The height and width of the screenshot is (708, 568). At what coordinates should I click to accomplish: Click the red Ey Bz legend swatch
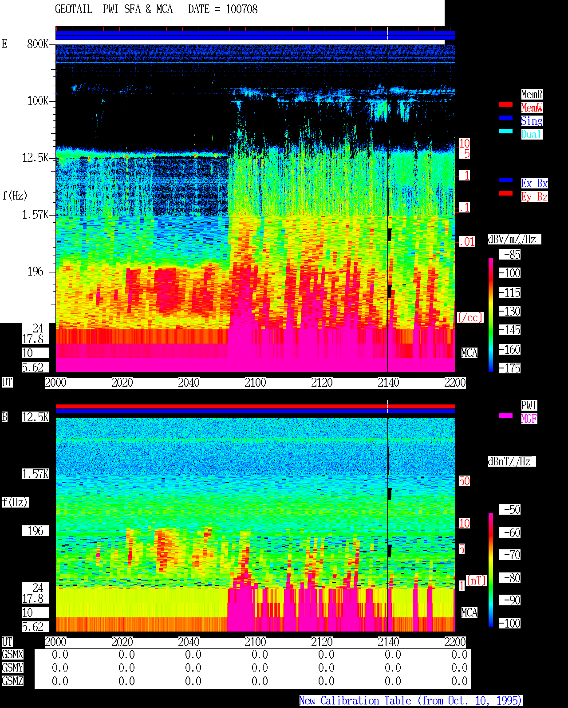pyautogui.click(x=506, y=193)
